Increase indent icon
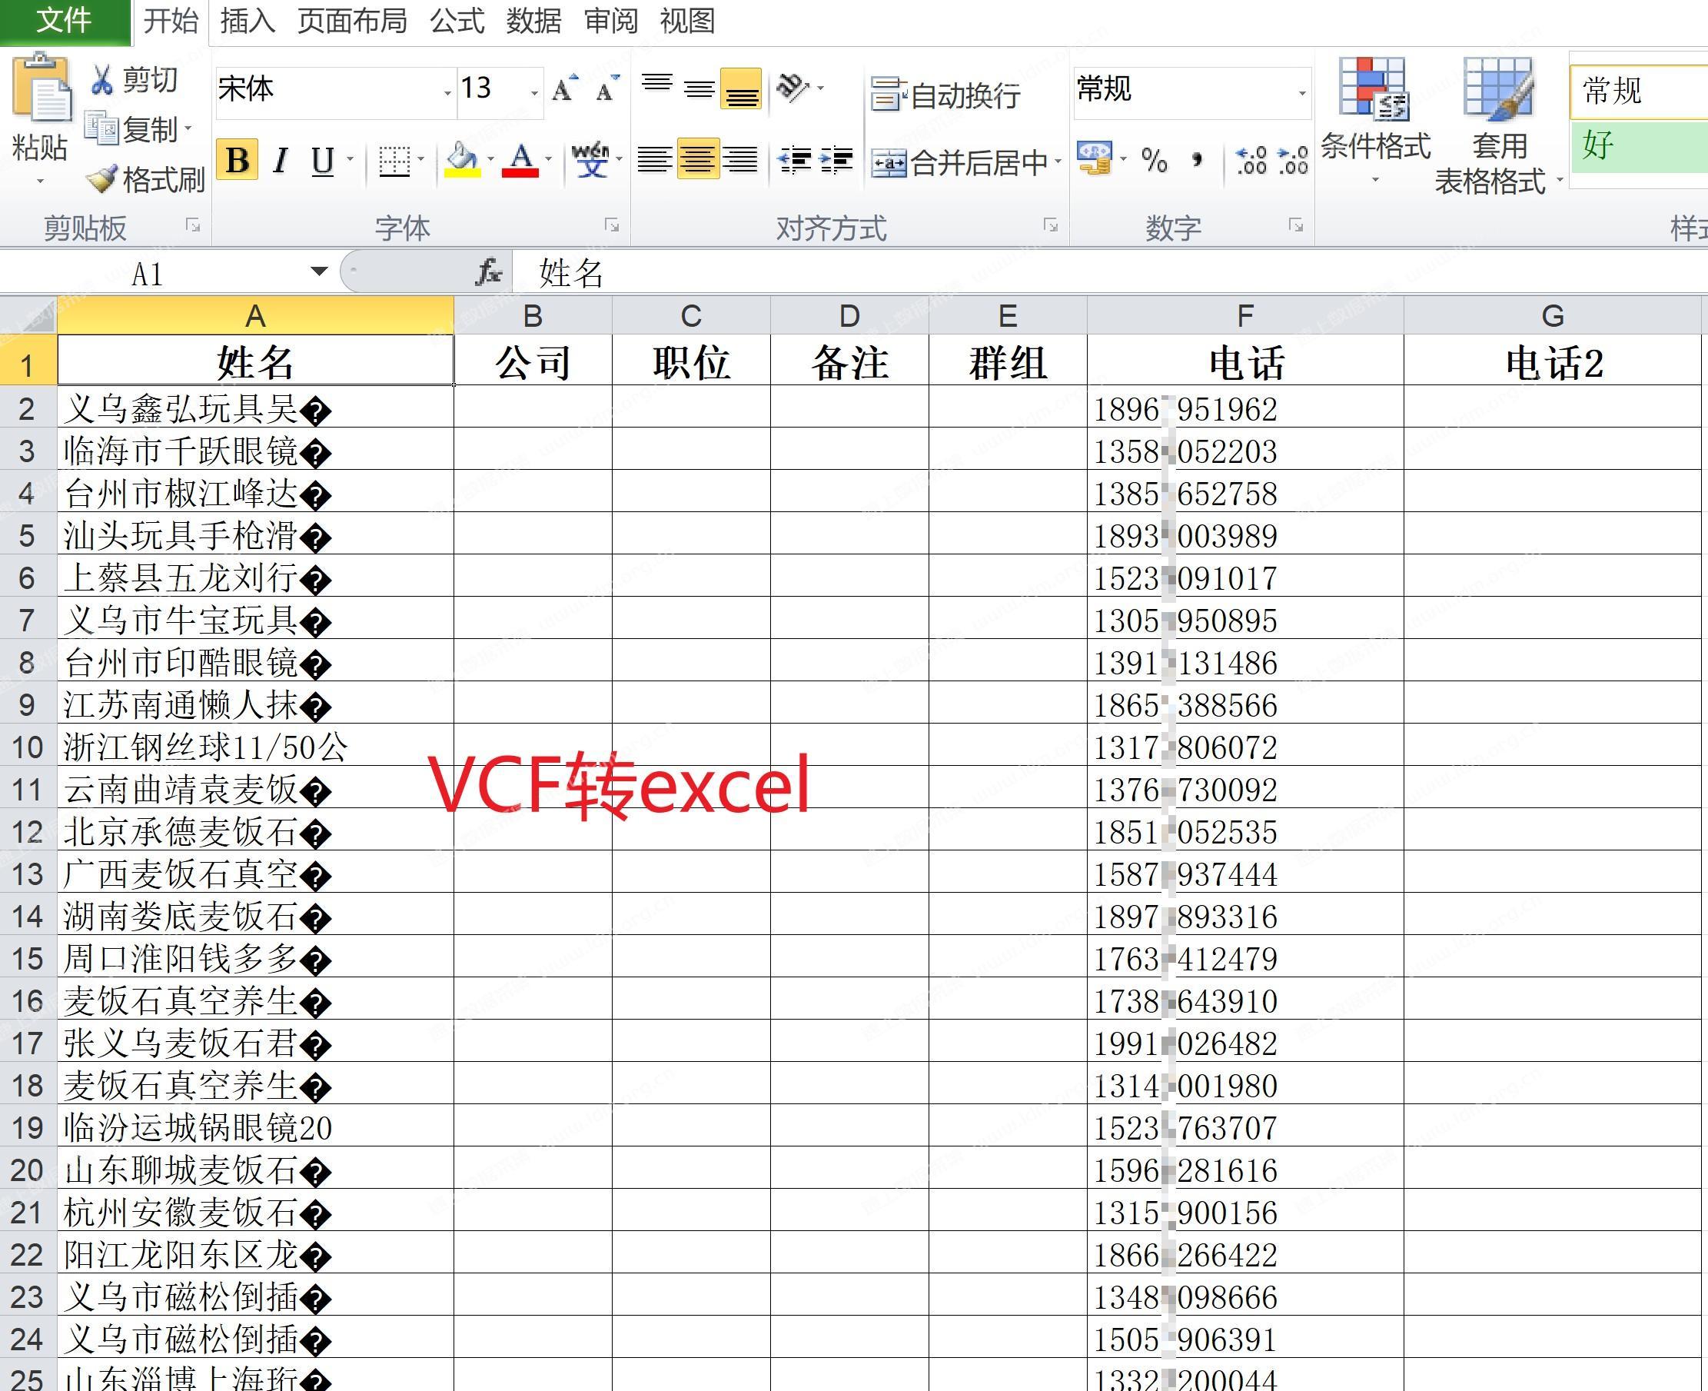This screenshot has width=1708, height=1391. (x=836, y=160)
